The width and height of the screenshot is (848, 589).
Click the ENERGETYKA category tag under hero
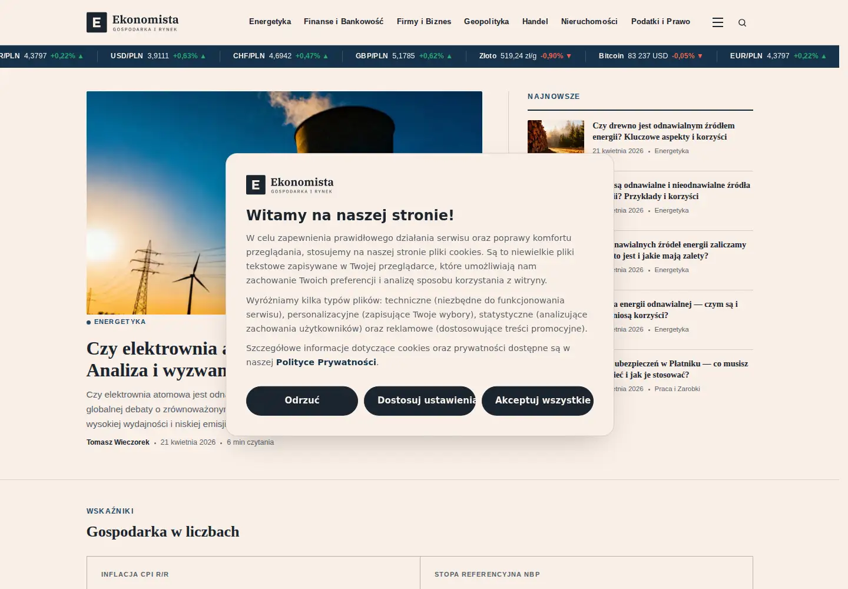pos(120,322)
